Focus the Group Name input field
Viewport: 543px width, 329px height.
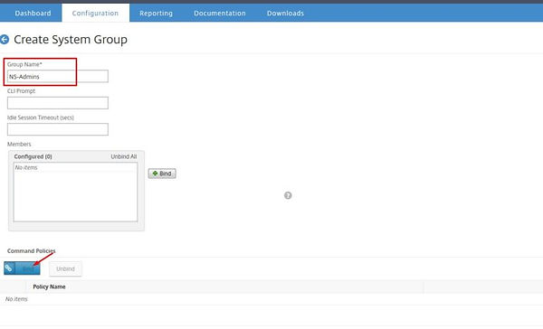pyautogui.click(x=58, y=77)
